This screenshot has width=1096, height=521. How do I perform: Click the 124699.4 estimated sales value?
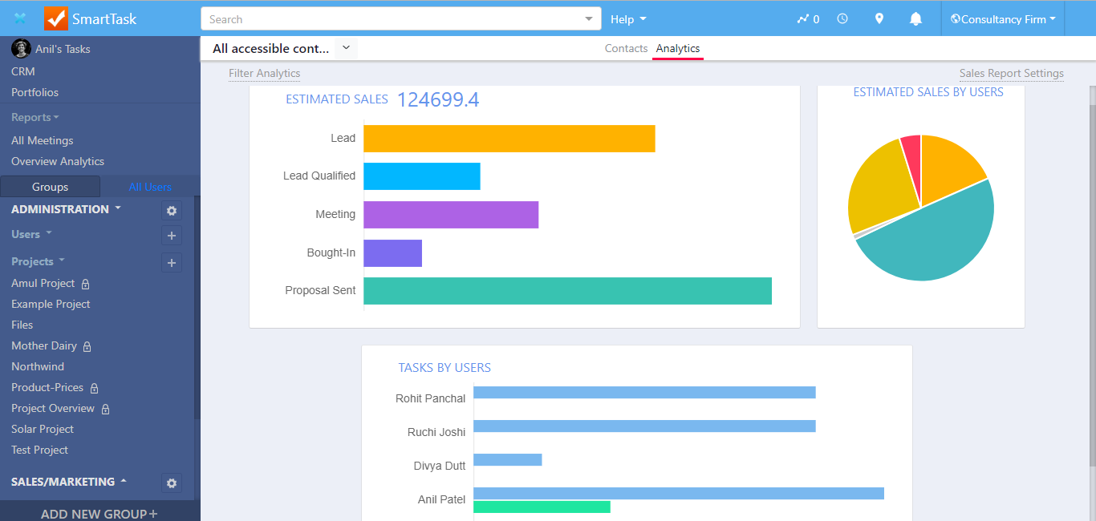click(438, 100)
